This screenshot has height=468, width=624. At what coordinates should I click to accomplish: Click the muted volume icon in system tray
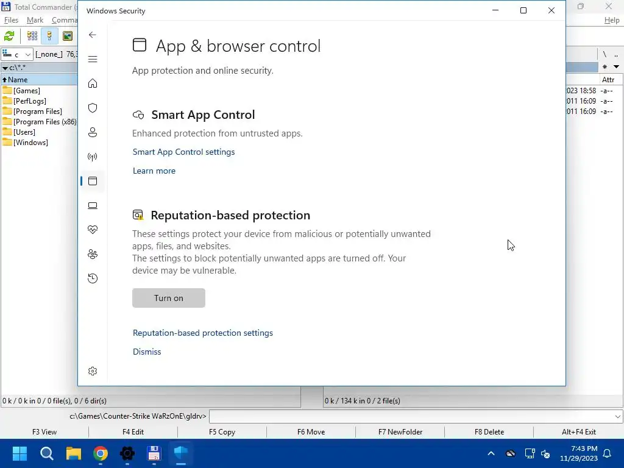[545, 453]
